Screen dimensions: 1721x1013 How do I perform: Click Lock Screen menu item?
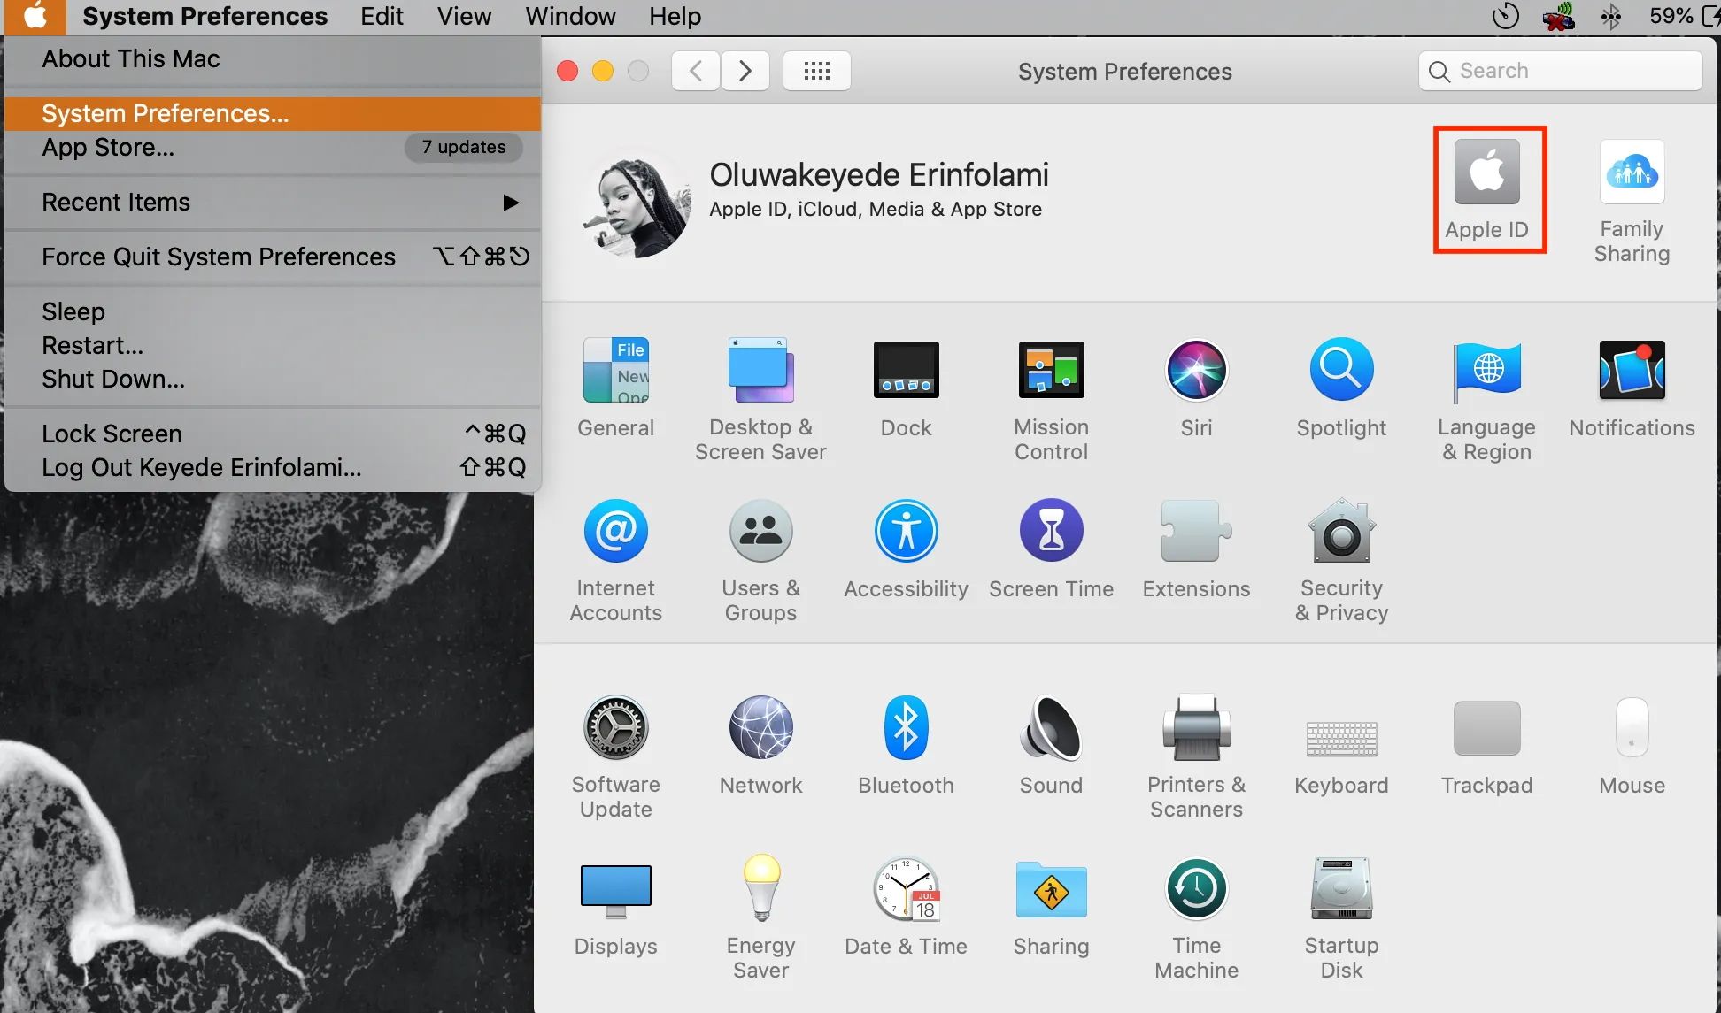click(111, 432)
